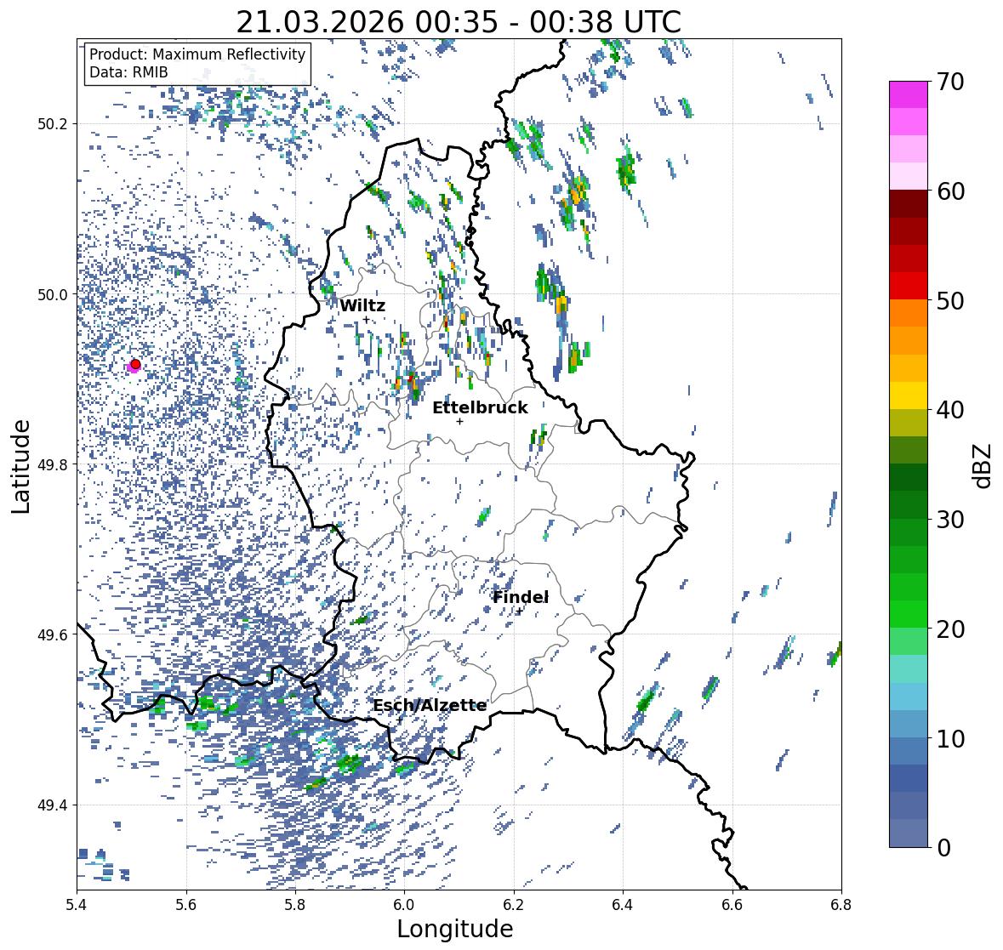This screenshot has width=1003, height=950.
Task: Click 'Product: Maximum Reflectivity' legend text
Action: 197,54
